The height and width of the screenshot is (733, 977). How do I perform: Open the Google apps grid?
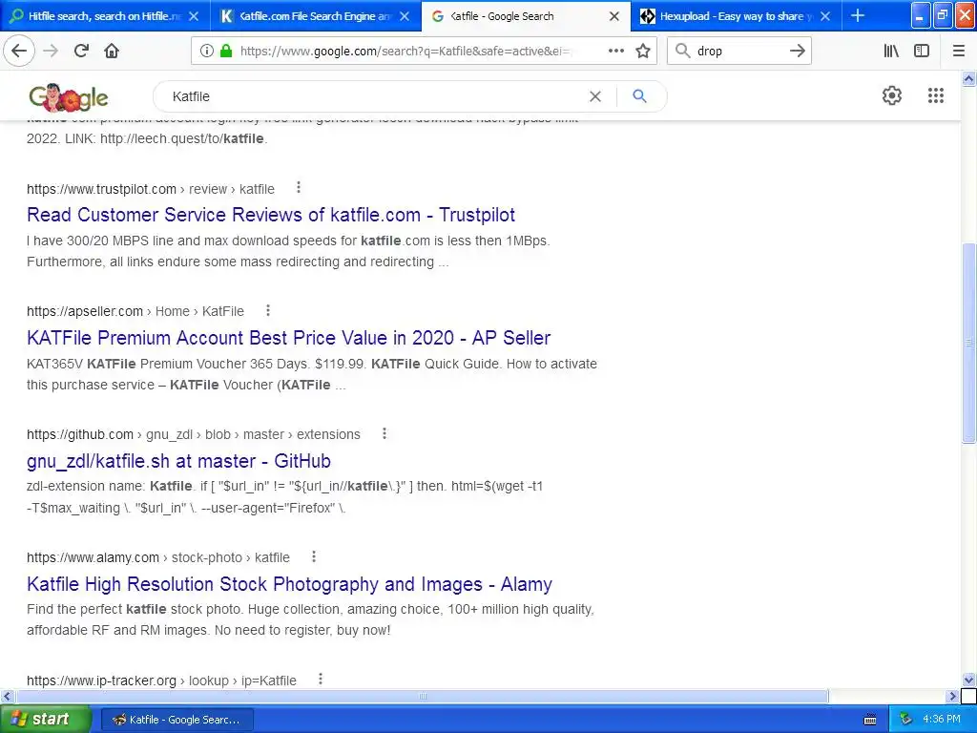pyautogui.click(x=935, y=95)
